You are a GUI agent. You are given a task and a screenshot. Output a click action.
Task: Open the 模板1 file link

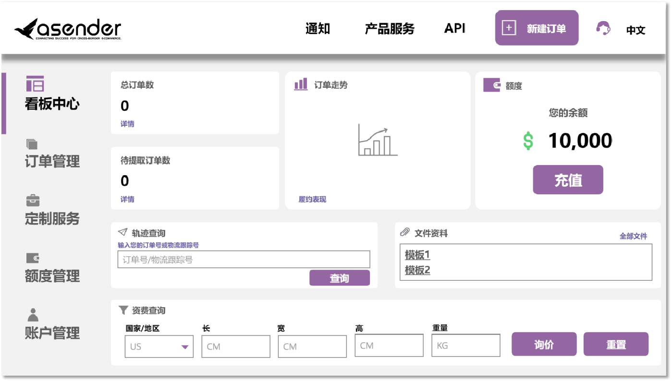pyautogui.click(x=417, y=254)
